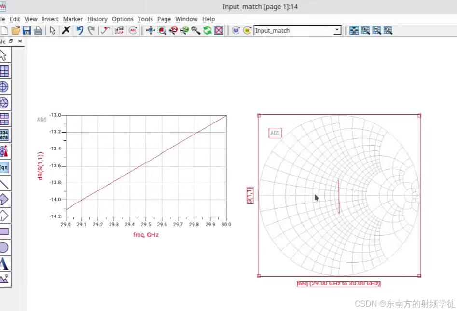The image size is (457, 311).
Task: Insert a list with the 234/678 icon
Action: click(x=4, y=135)
